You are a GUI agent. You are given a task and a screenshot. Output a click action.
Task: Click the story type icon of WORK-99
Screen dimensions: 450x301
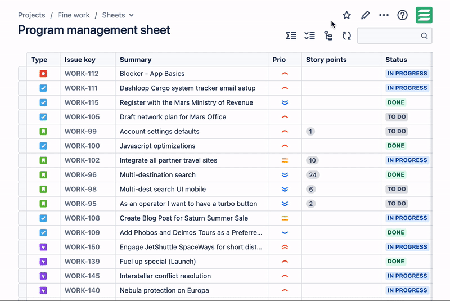pos(43,131)
